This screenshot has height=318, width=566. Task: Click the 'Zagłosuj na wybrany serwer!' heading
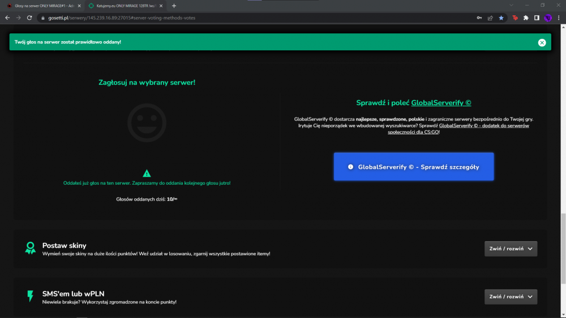147,82
